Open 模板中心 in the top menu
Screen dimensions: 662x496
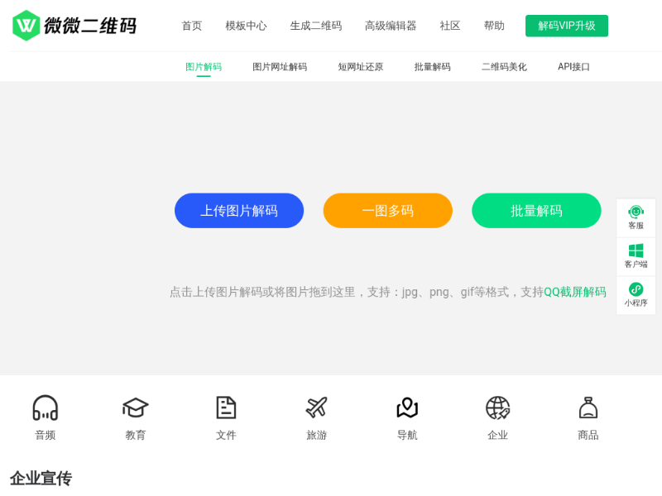(246, 26)
